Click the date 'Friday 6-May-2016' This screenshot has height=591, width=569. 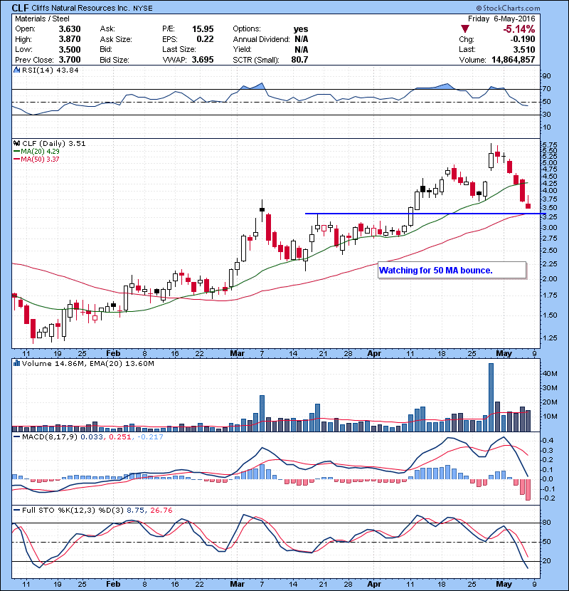point(501,19)
